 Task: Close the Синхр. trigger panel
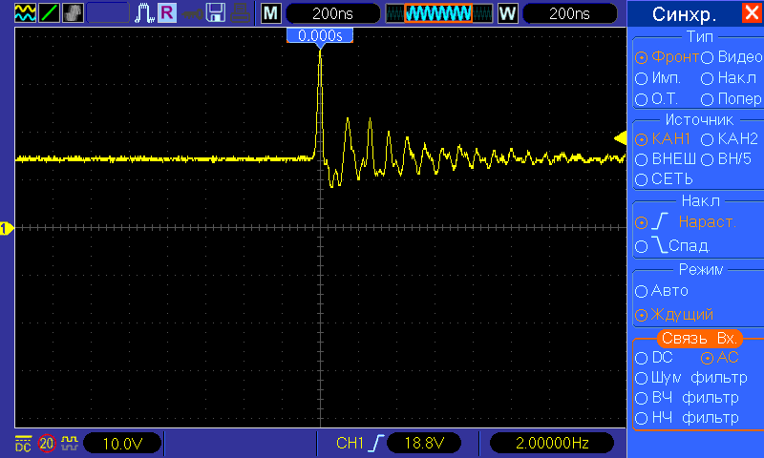(x=752, y=12)
